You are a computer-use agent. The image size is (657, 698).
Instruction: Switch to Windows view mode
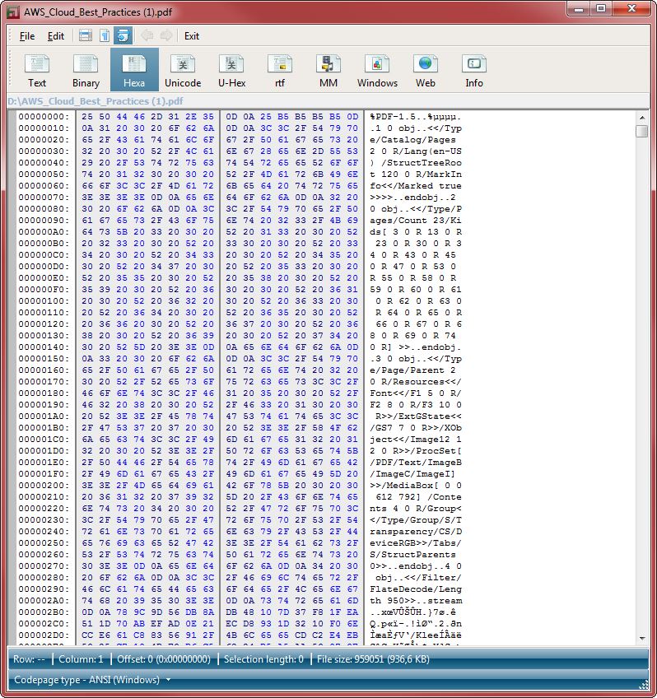tap(377, 70)
